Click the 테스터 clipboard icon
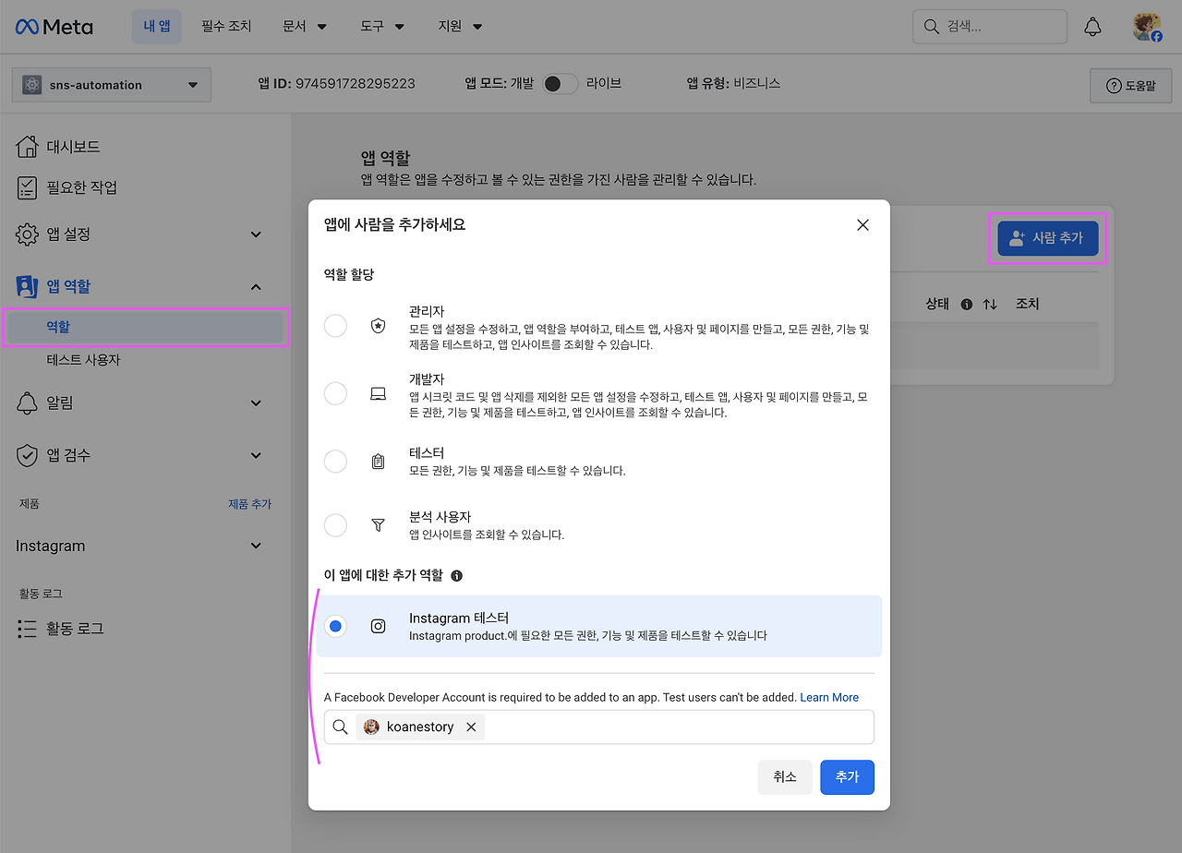The width and height of the screenshot is (1182, 853). click(x=378, y=462)
